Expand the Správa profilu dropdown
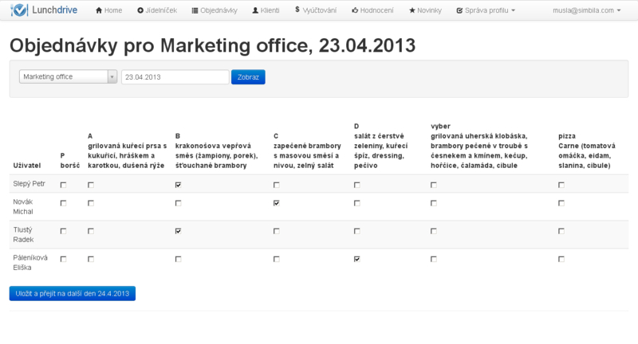 click(x=486, y=10)
